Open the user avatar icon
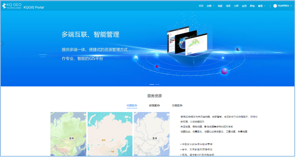The image size is (296, 158). click(x=275, y=6)
